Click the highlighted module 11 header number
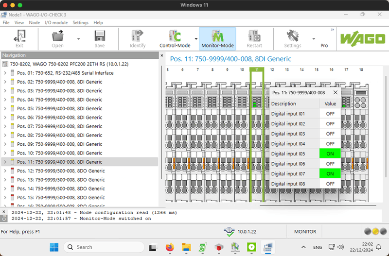 257,69
